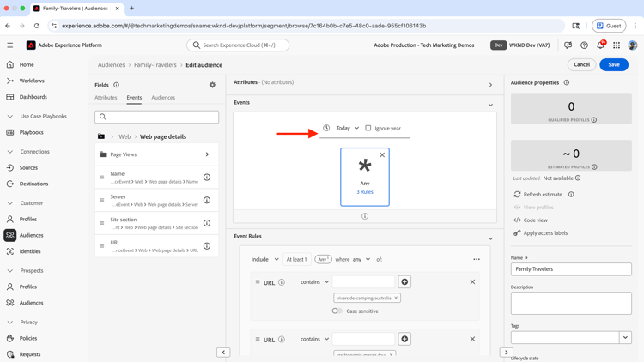Show info for the Site section field
Image resolution: width=644 pixels, height=362 pixels.
(207, 223)
